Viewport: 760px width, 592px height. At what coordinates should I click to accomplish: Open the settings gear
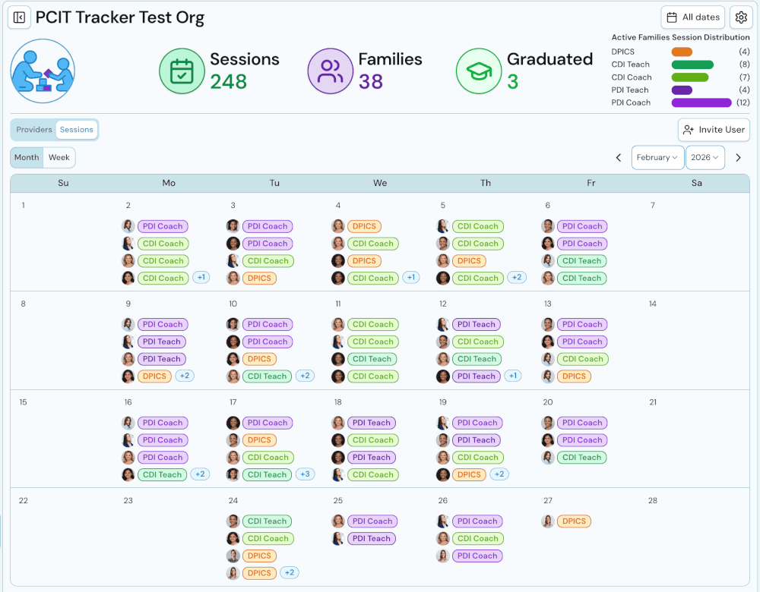(x=741, y=16)
